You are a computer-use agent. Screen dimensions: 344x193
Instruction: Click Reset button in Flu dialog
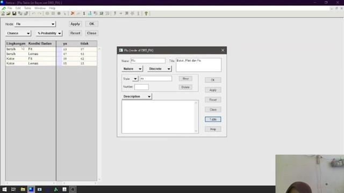pyautogui.click(x=213, y=100)
